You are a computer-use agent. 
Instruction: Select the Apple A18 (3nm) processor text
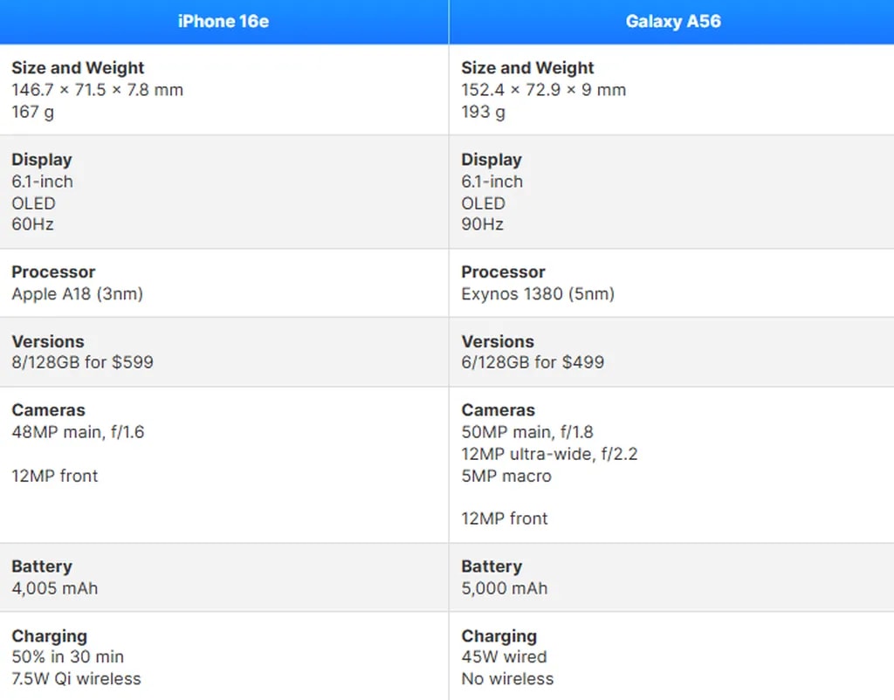77,294
